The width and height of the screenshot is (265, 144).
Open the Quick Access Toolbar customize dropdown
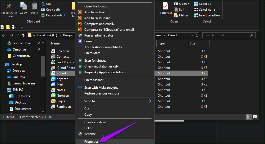tap(22, 27)
